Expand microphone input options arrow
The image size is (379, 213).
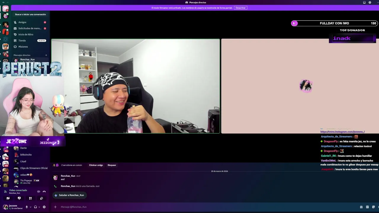coord(30,207)
